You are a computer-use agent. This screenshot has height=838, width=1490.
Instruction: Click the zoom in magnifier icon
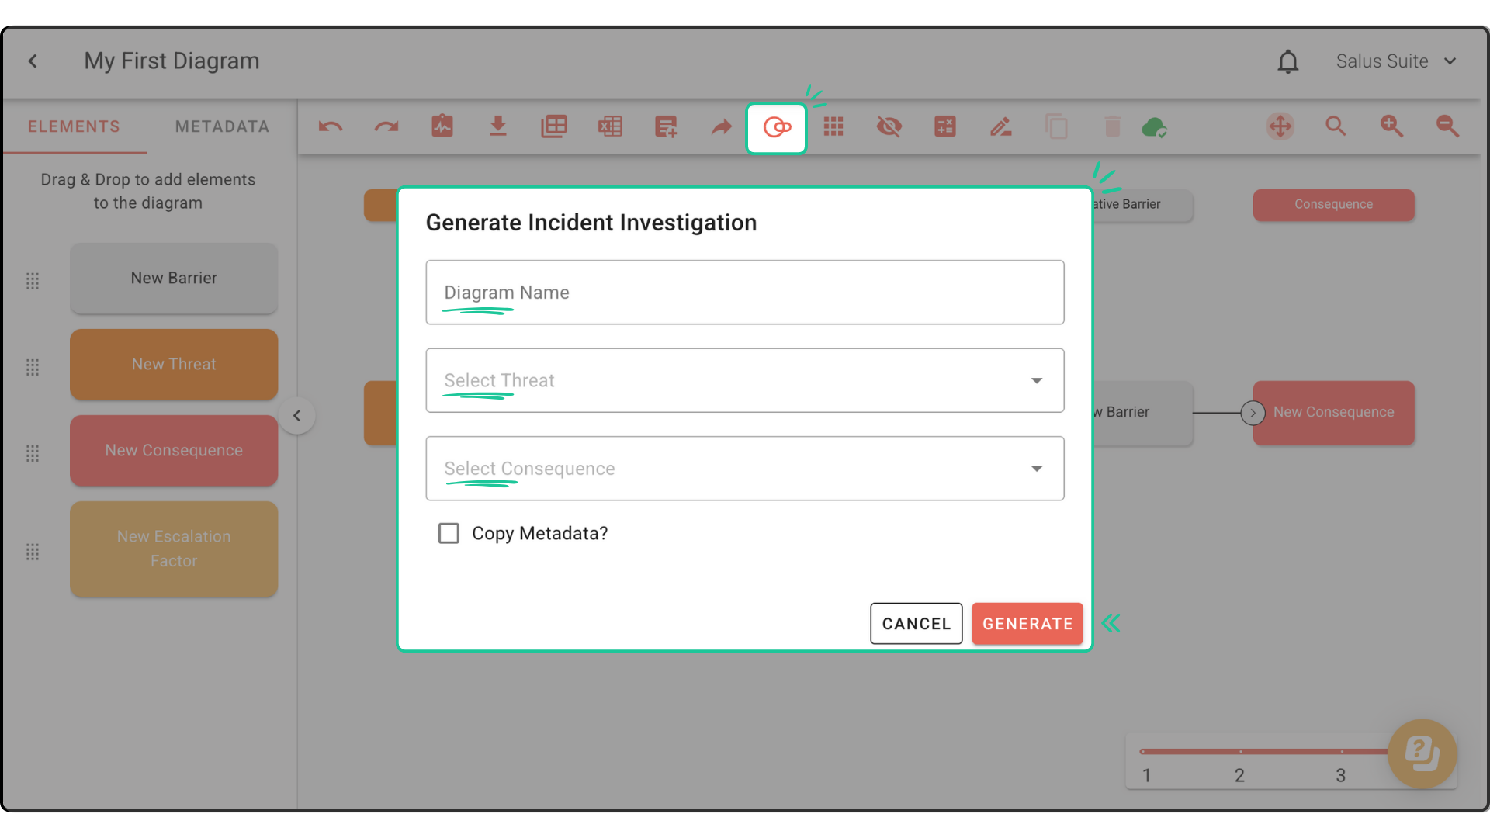1391,126
